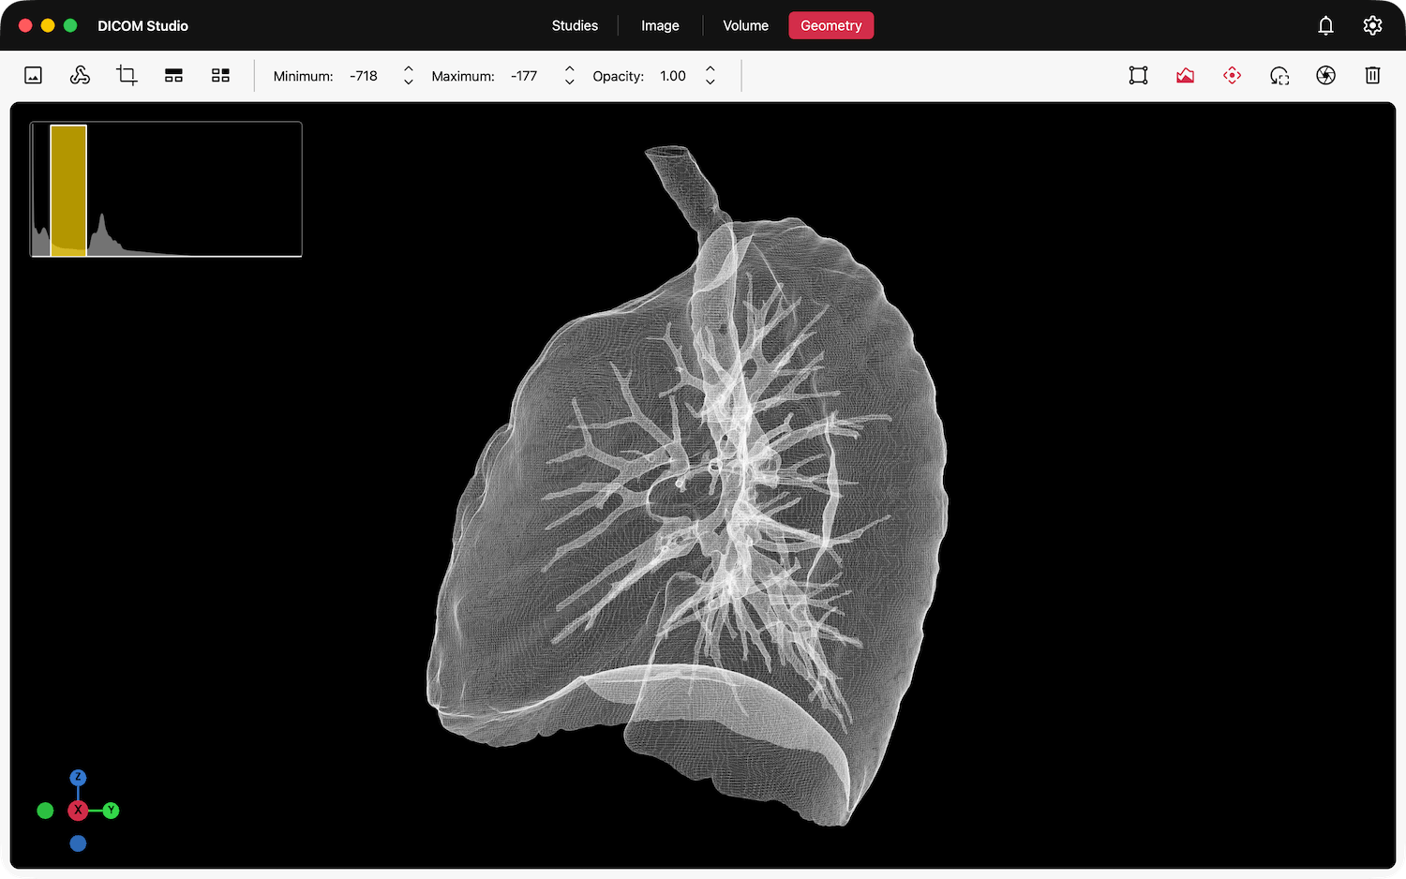
Task: Open settings with the gear icon
Action: (x=1372, y=25)
